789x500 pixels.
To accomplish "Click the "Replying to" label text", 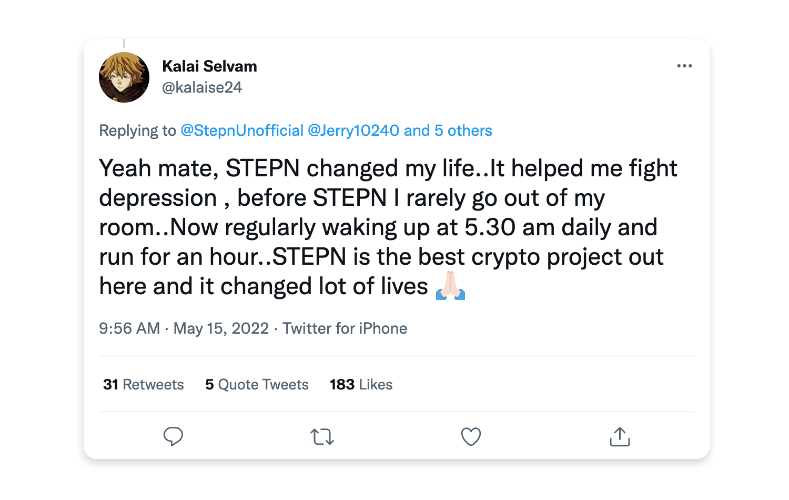I will click(137, 131).
